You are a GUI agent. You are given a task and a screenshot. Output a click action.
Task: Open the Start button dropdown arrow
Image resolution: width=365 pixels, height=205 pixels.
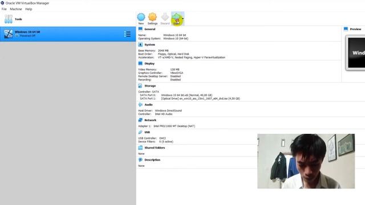(x=183, y=19)
